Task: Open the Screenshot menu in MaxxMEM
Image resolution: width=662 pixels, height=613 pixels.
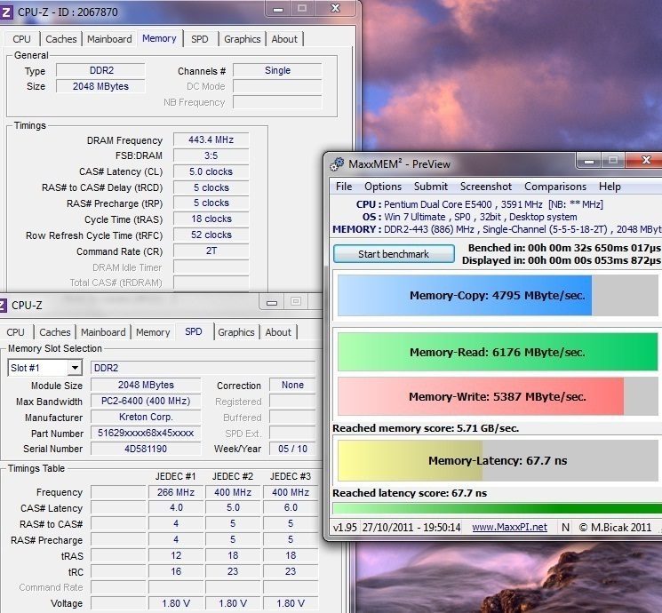Action: click(x=486, y=187)
